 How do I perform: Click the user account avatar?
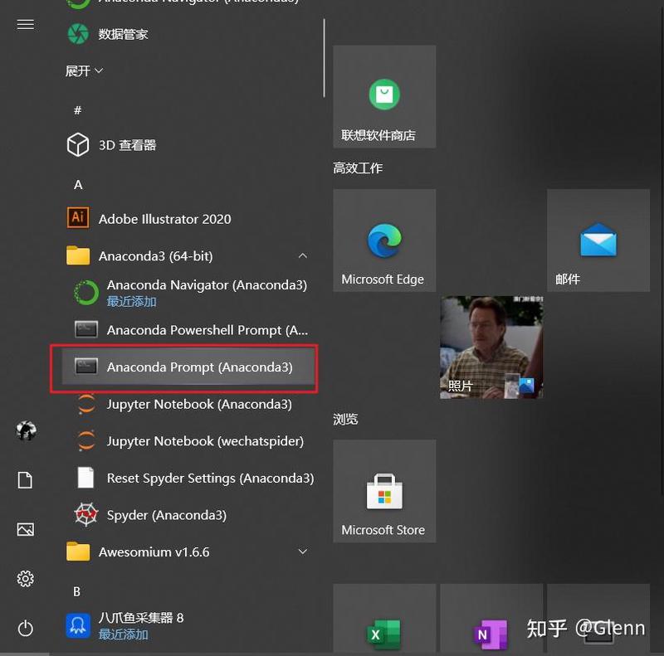pos(26,430)
